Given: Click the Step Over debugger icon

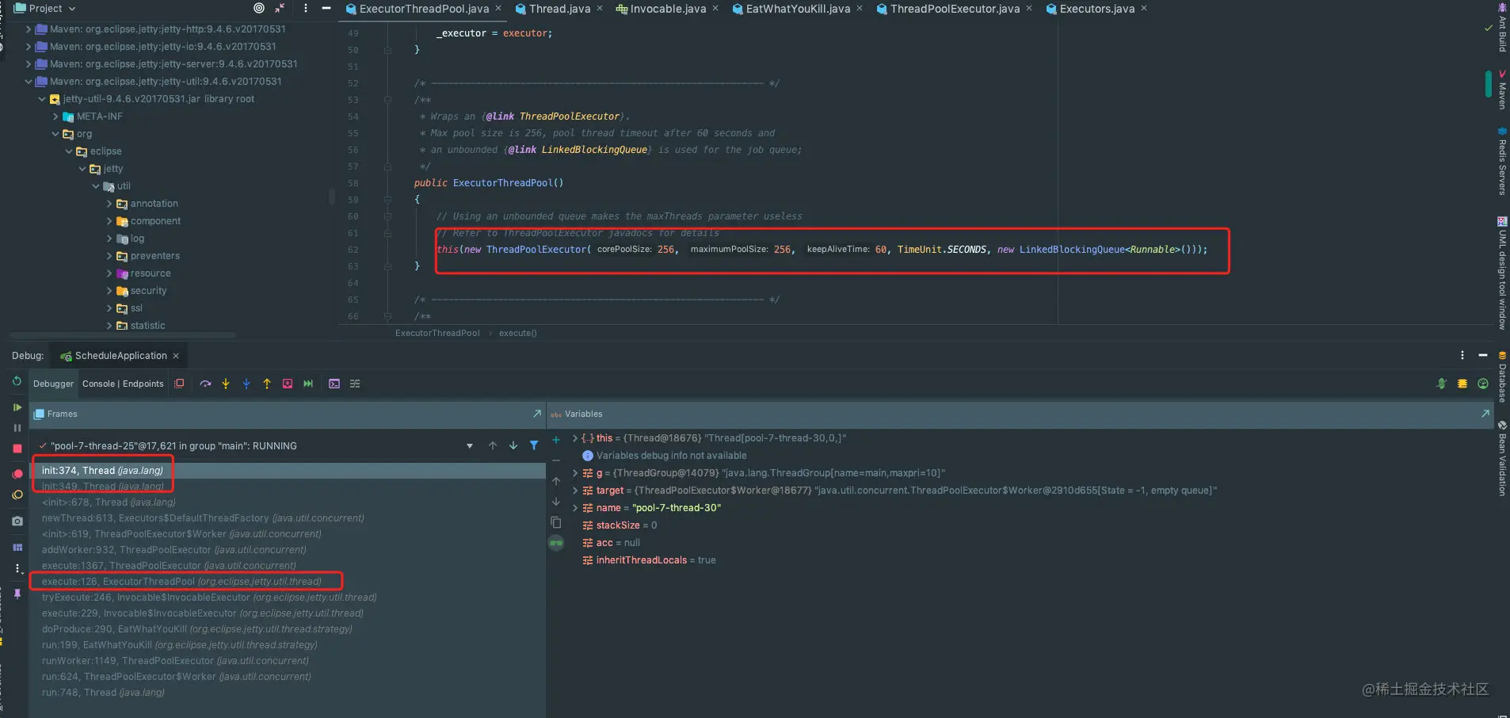Looking at the screenshot, I should [x=205, y=384].
